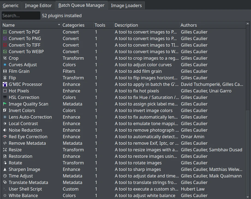
Task: Select the "Convert To PGF" plugin name
Action: pyautogui.click(x=24, y=32)
